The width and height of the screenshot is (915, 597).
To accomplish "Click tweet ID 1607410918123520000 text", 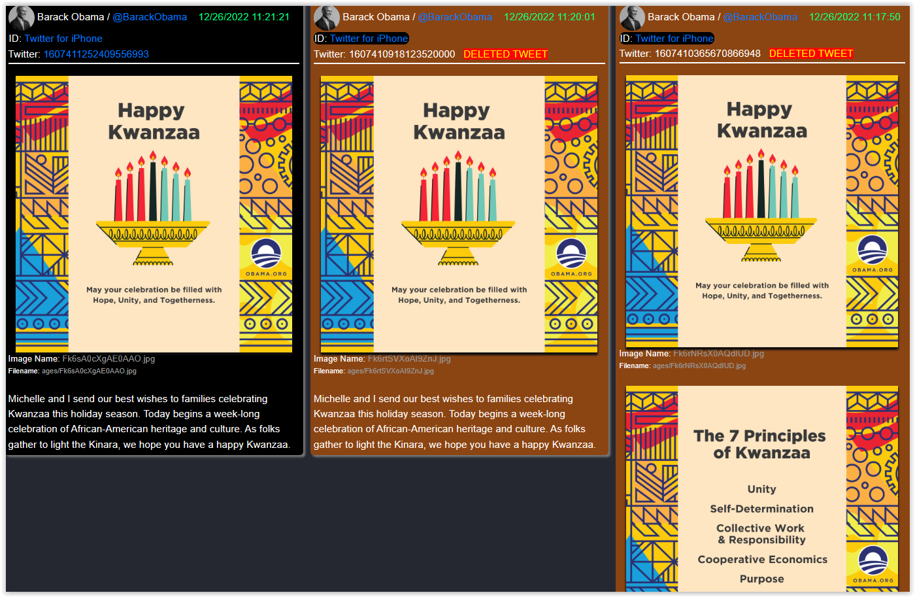I will point(402,54).
